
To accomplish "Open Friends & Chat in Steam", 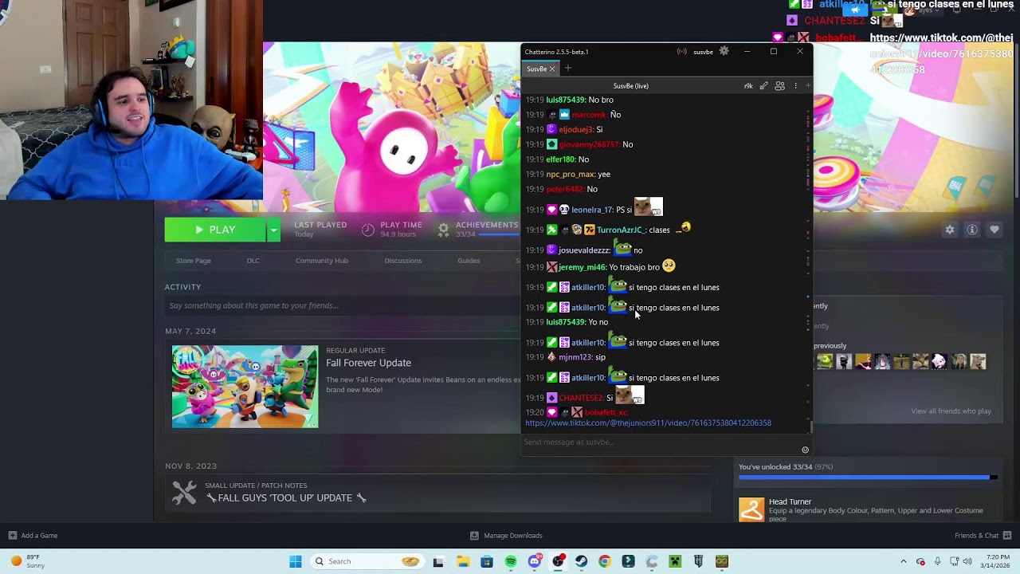I will (983, 536).
